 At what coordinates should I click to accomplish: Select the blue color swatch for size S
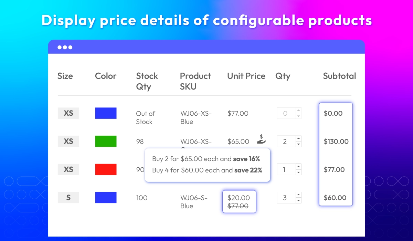pyautogui.click(x=106, y=198)
